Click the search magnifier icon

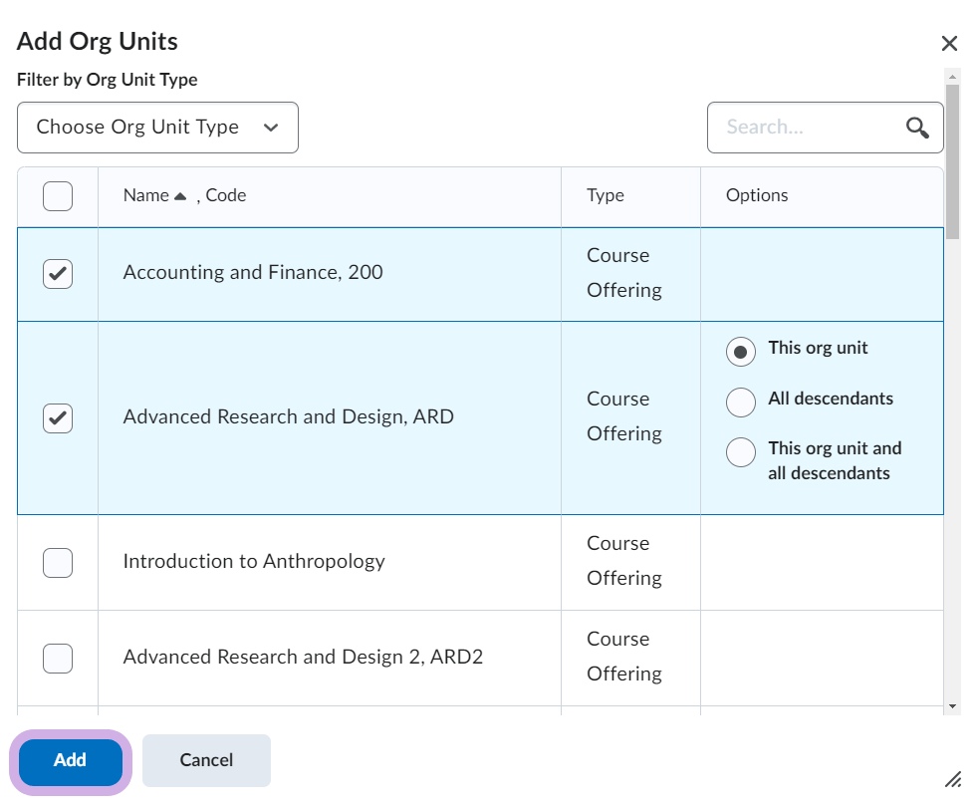(917, 128)
